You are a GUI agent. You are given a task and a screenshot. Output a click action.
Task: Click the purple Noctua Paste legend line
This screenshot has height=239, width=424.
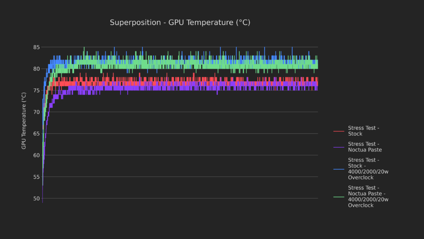[339, 147]
